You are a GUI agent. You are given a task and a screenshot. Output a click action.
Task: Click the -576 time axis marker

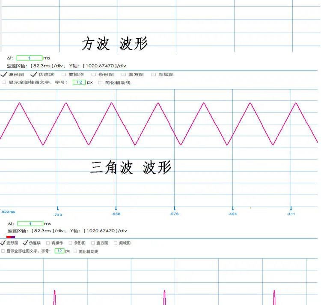(174, 214)
